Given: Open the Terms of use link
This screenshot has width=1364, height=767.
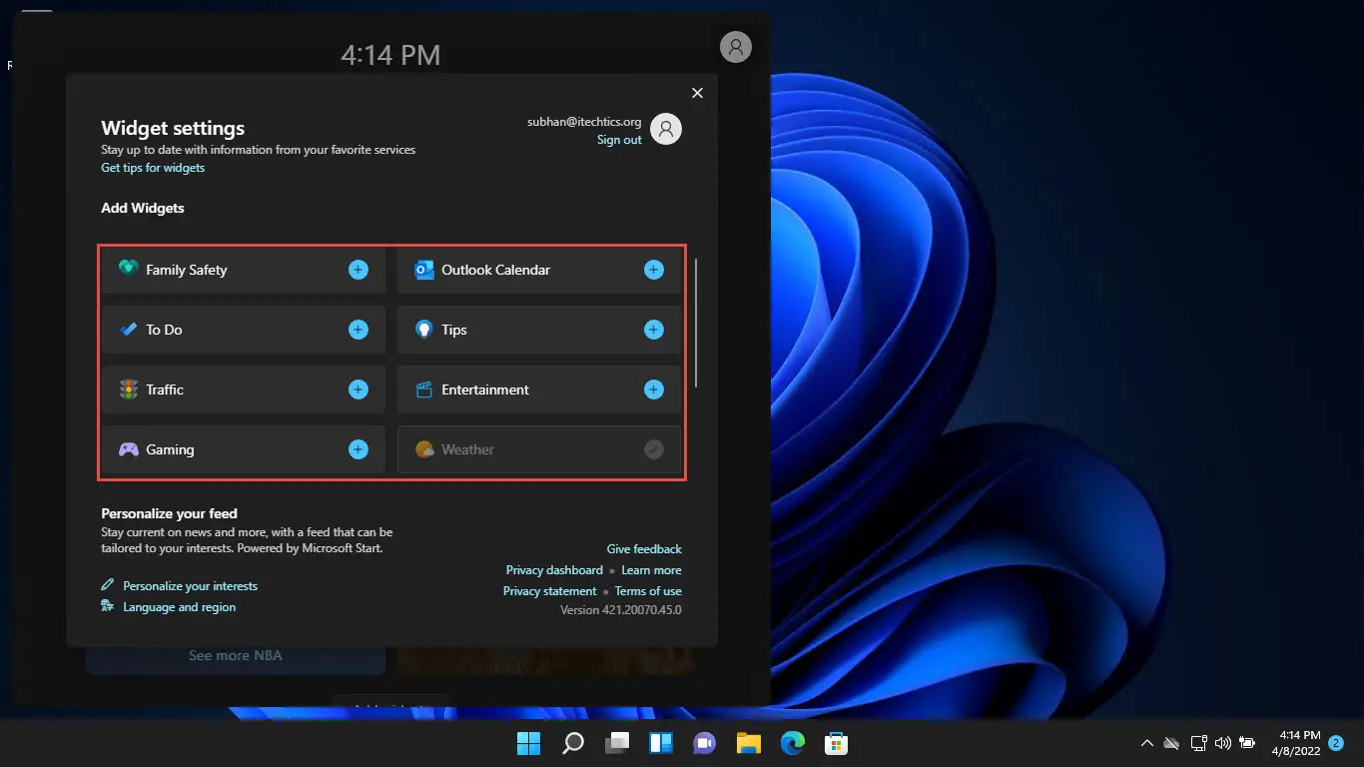Looking at the screenshot, I should pyautogui.click(x=648, y=591).
